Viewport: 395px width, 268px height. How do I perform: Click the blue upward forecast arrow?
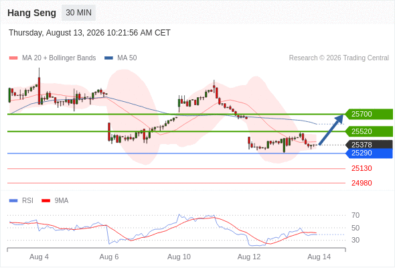click(331, 129)
